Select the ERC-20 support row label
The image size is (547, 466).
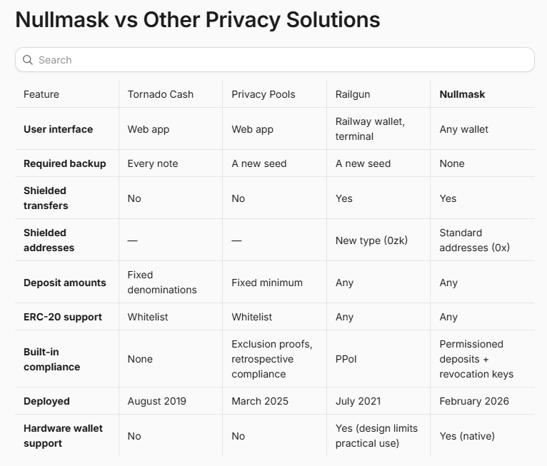coord(63,317)
